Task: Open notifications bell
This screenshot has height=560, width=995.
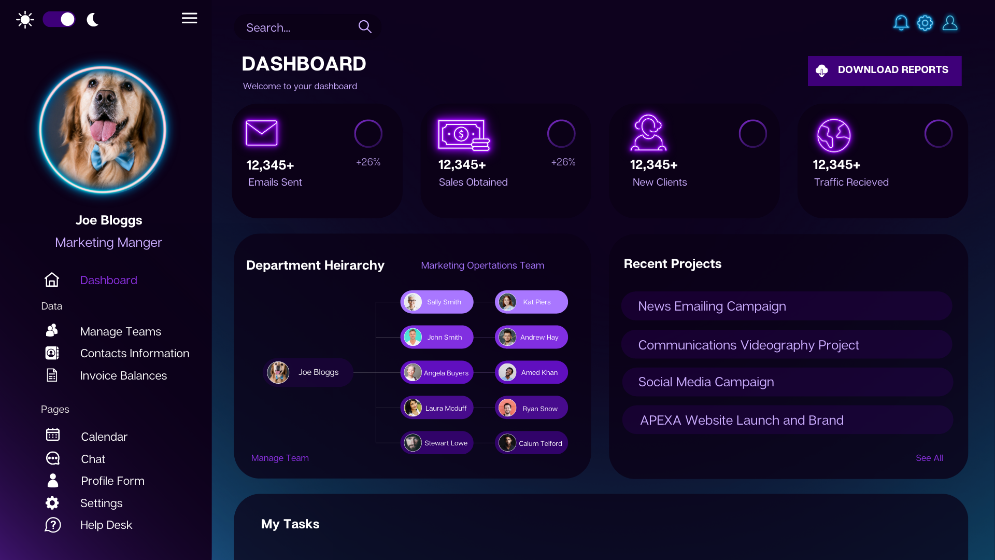Action: tap(901, 23)
